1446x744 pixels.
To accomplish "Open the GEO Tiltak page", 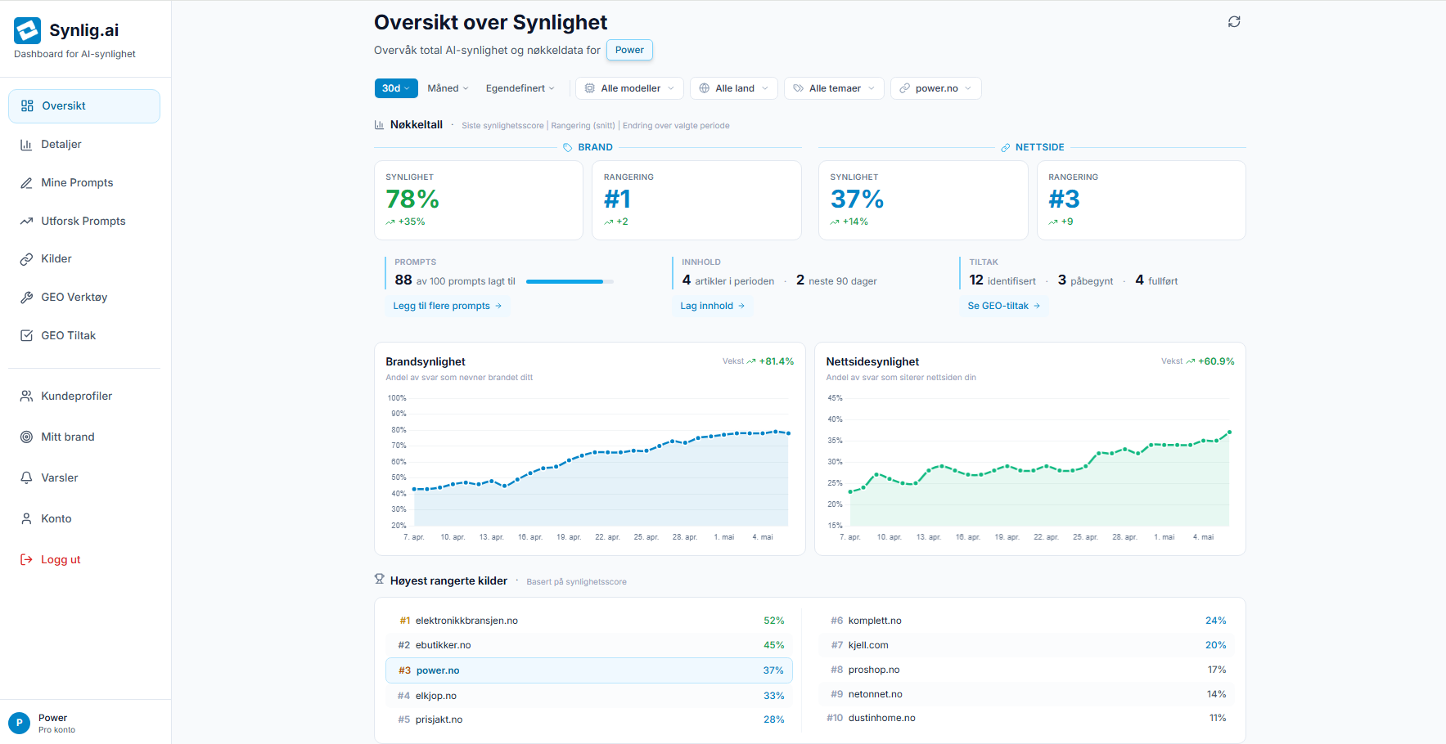I will coord(84,336).
